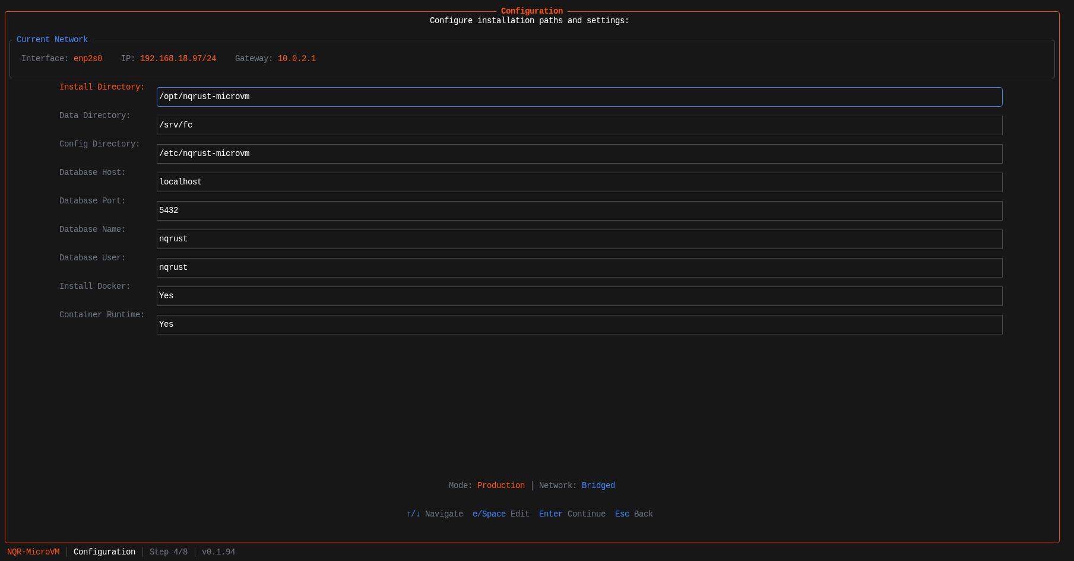This screenshot has width=1074, height=561.
Task: Switch Mode from Production to Development
Action: pyautogui.click(x=500, y=485)
